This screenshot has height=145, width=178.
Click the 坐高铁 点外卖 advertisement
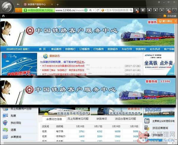(159, 64)
